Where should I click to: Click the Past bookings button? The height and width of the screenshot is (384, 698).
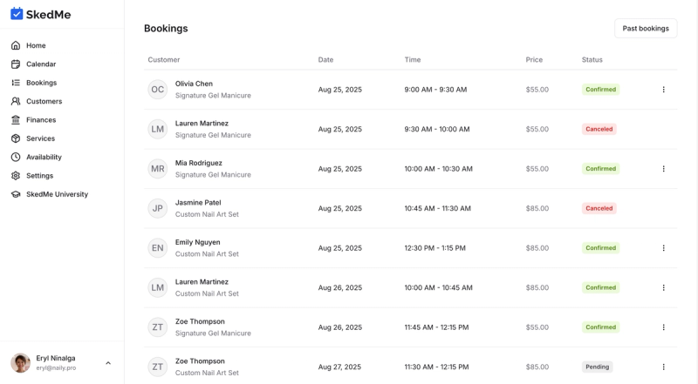click(646, 29)
